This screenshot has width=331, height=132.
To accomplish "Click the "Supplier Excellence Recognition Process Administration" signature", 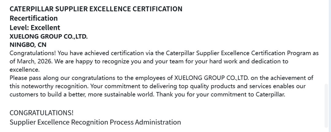I will click(95, 122).
